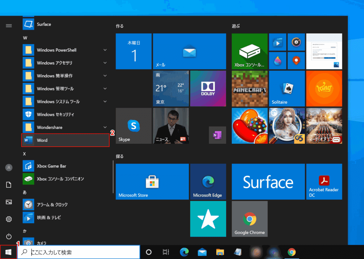The height and width of the screenshot is (259, 364).
Task: Open the Acrobat Reader DC tile
Action: (x=324, y=181)
